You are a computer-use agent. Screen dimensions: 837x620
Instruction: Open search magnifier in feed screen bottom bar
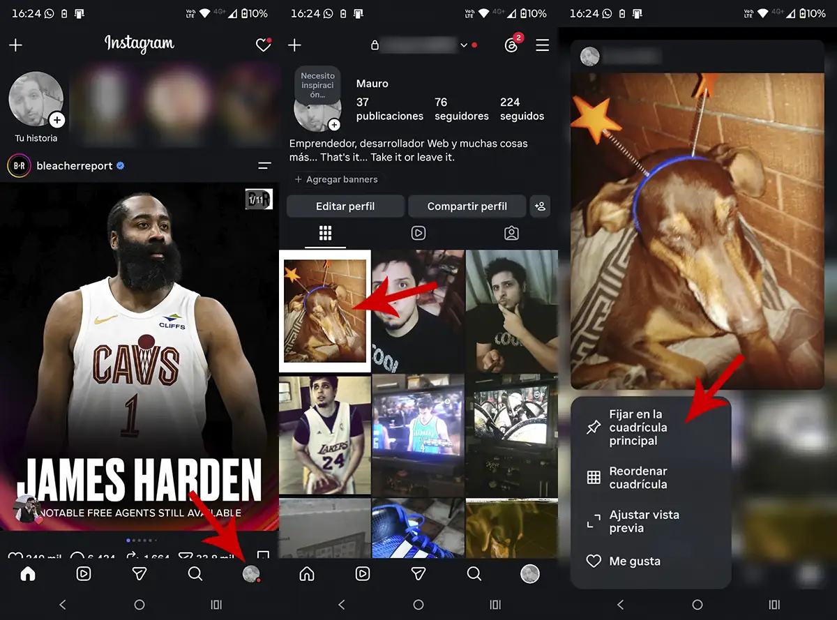[x=195, y=574]
